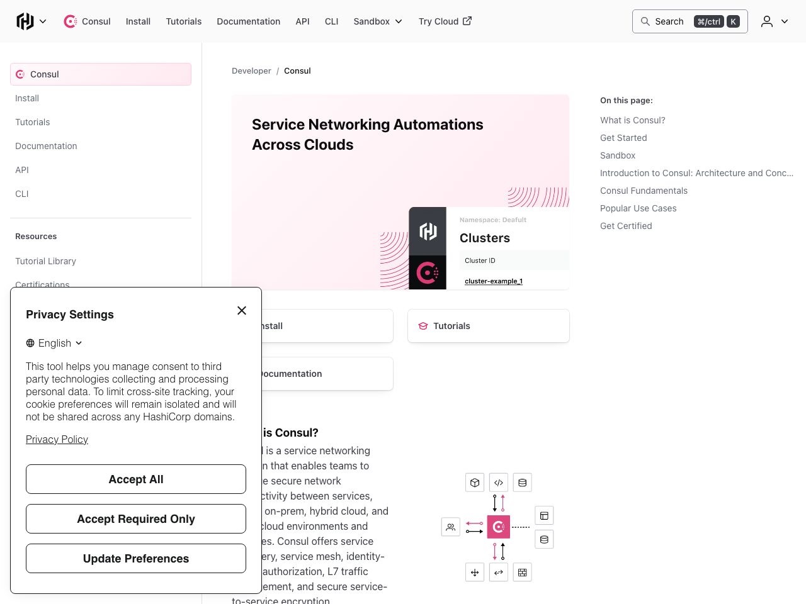Click the Accept All button
Image resolution: width=806 pixels, height=604 pixels.
(135, 479)
